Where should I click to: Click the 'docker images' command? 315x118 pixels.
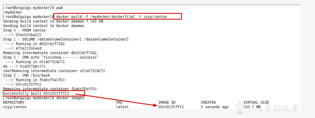(x=70, y=98)
